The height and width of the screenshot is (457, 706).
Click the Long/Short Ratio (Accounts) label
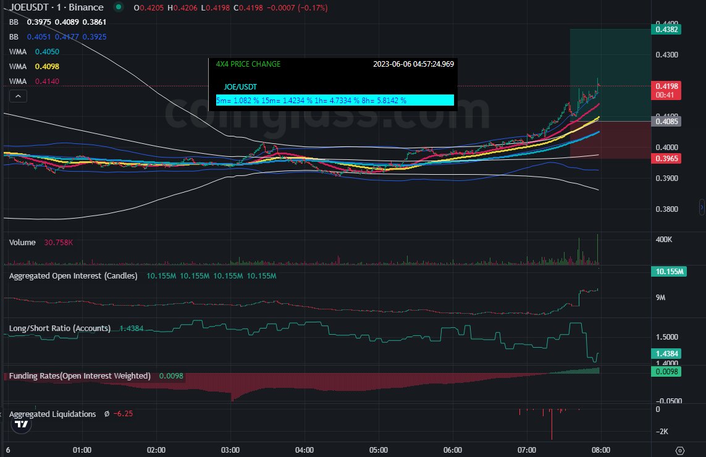pyautogui.click(x=59, y=328)
